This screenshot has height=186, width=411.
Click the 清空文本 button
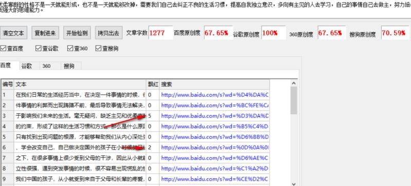tap(13, 33)
